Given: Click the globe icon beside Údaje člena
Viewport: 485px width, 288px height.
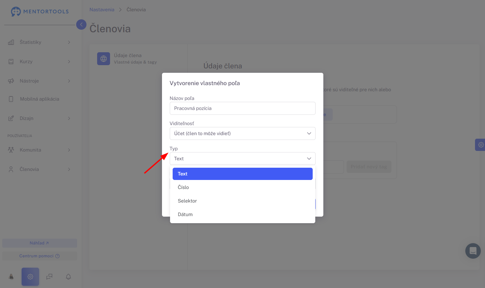Looking at the screenshot, I should tap(104, 59).
